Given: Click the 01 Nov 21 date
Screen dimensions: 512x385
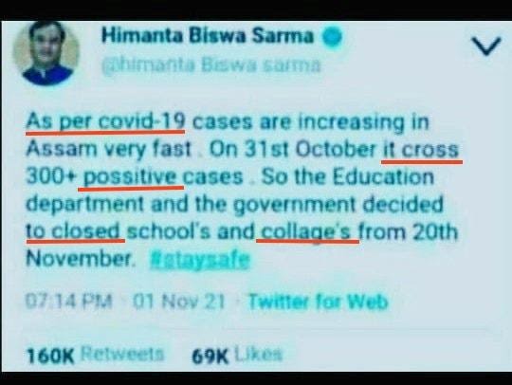Looking at the screenshot, I should click(x=178, y=302).
